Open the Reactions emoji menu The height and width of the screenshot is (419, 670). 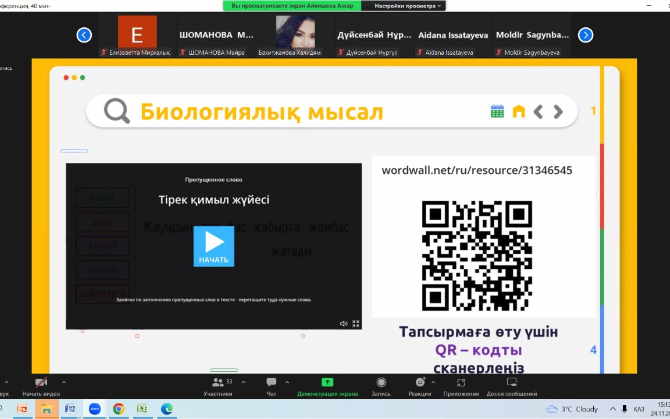click(x=420, y=383)
